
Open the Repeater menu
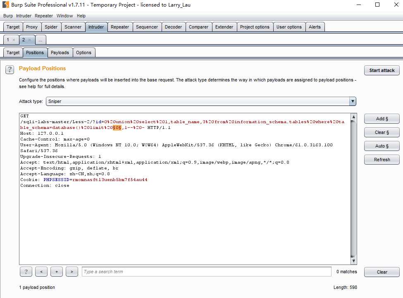point(44,16)
